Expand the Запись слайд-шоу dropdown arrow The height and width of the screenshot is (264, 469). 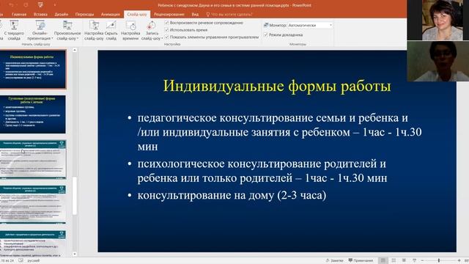coord(162,39)
